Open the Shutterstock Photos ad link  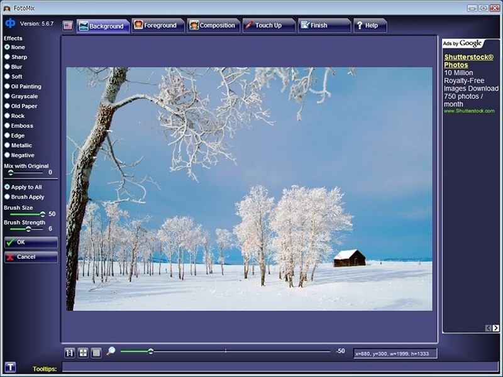click(x=468, y=61)
